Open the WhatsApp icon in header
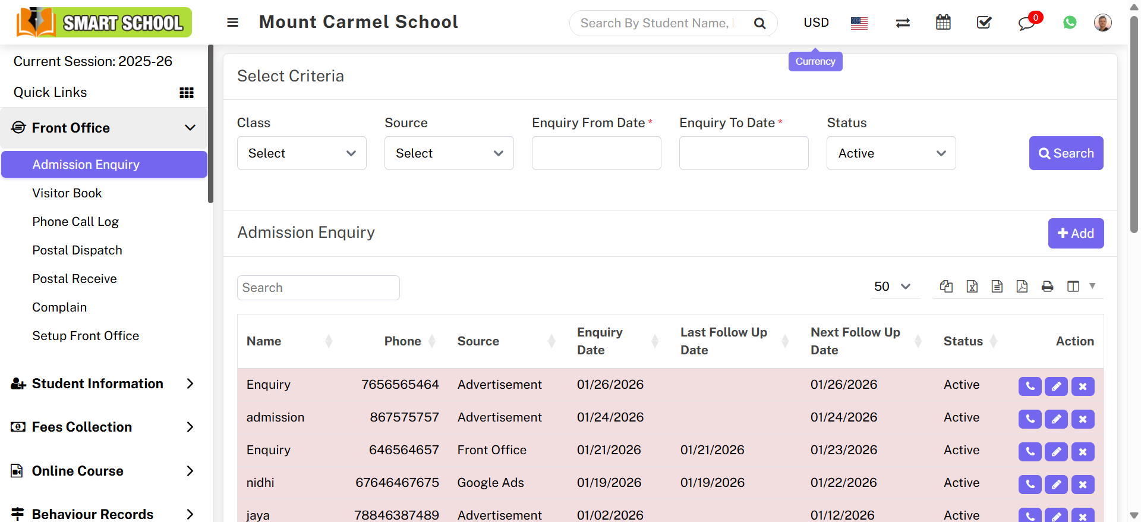This screenshot has width=1141, height=522. click(x=1070, y=23)
